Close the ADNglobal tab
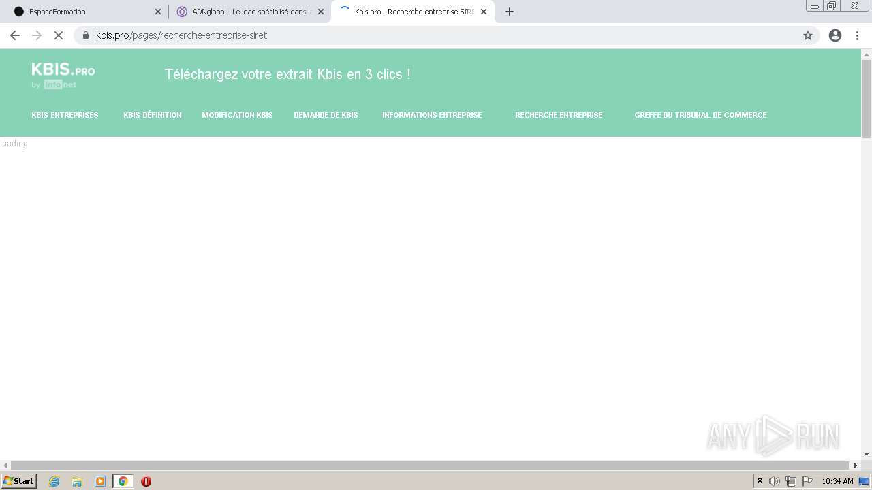Viewport: 872px width, 490px height. pos(321,12)
